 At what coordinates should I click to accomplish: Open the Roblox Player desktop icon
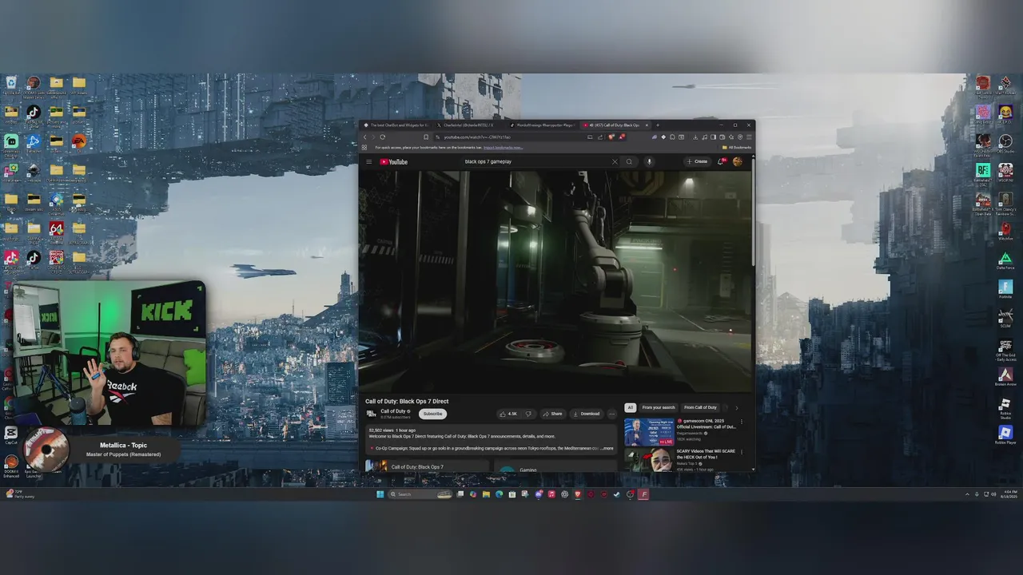pyautogui.click(x=1005, y=434)
